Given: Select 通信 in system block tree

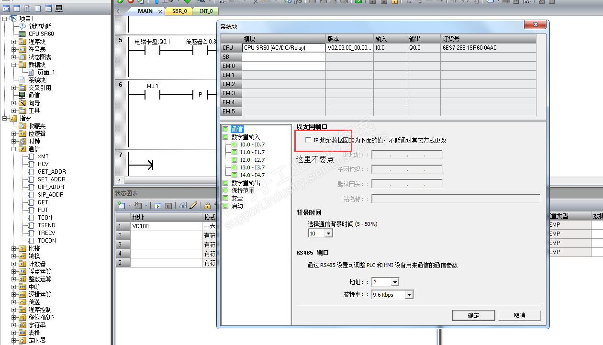Looking at the screenshot, I should pos(237,129).
